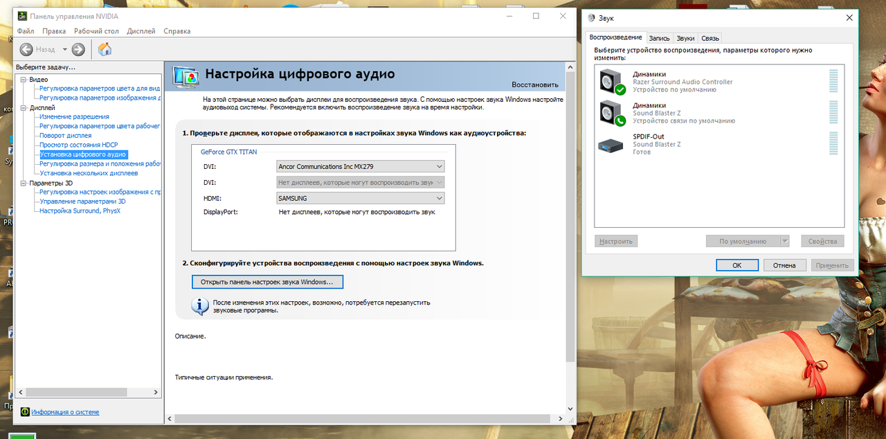Viewport: 886px width, 439px height.
Task: Open the По умолчанию dropdown arrow
Action: tap(785, 242)
